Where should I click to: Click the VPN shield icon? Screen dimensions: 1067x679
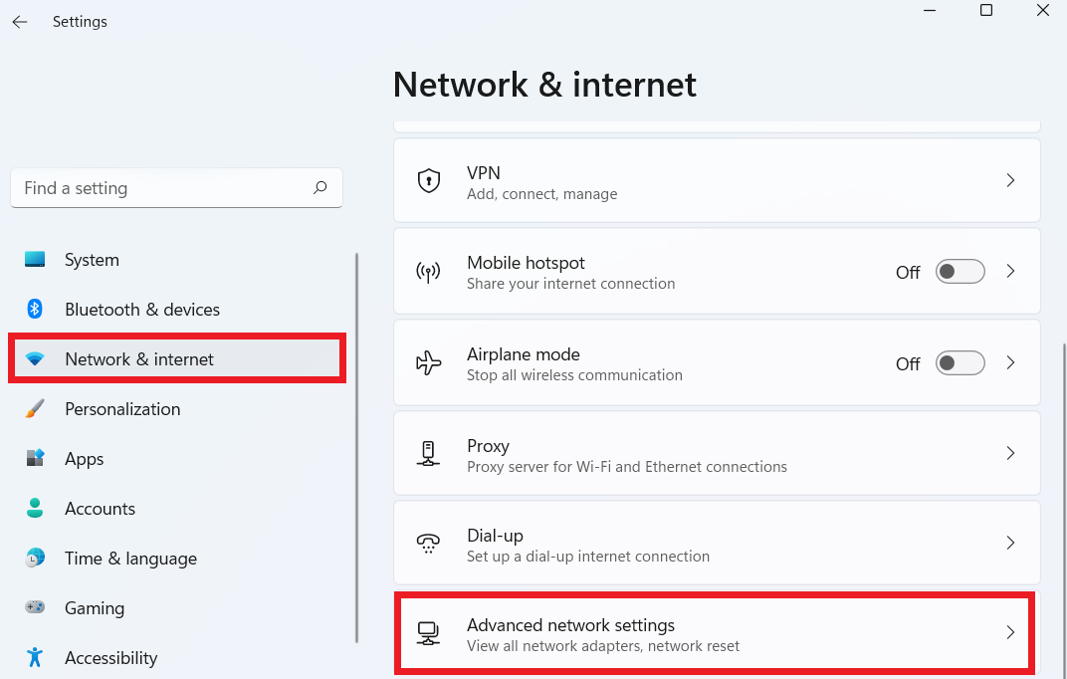coord(429,181)
